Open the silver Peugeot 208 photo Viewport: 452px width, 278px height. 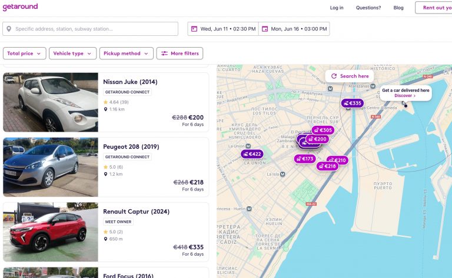51,167
